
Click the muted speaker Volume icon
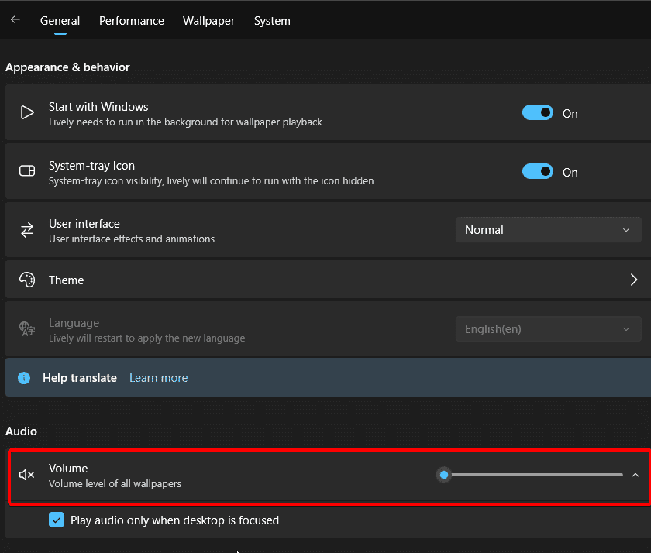(x=27, y=475)
